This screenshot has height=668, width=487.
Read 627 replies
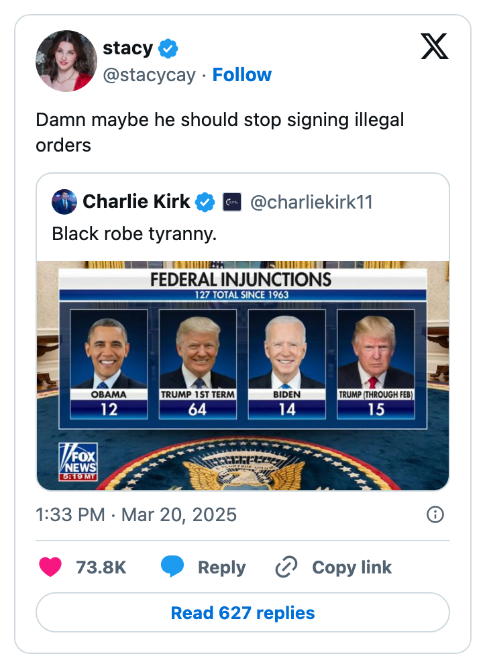(243, 612)
